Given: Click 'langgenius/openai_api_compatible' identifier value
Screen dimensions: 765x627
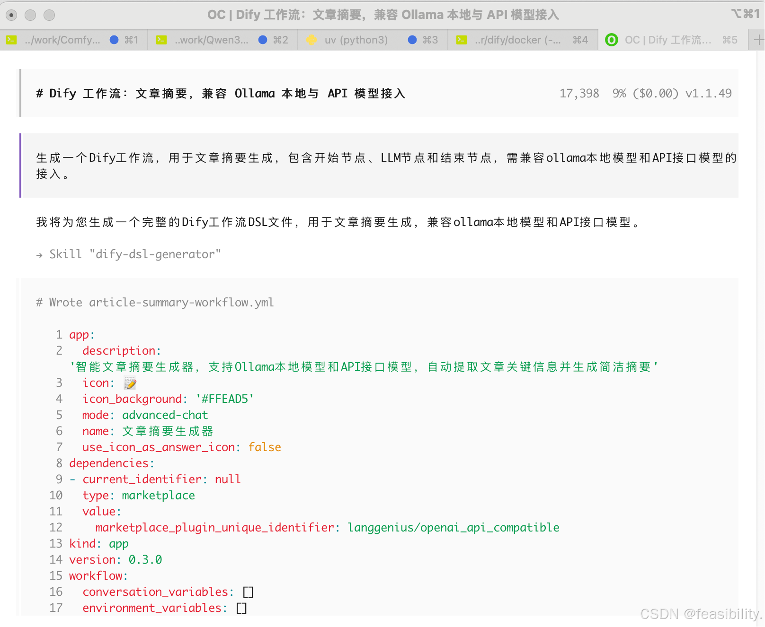Looking at the screenshot, I should (454, 528).
